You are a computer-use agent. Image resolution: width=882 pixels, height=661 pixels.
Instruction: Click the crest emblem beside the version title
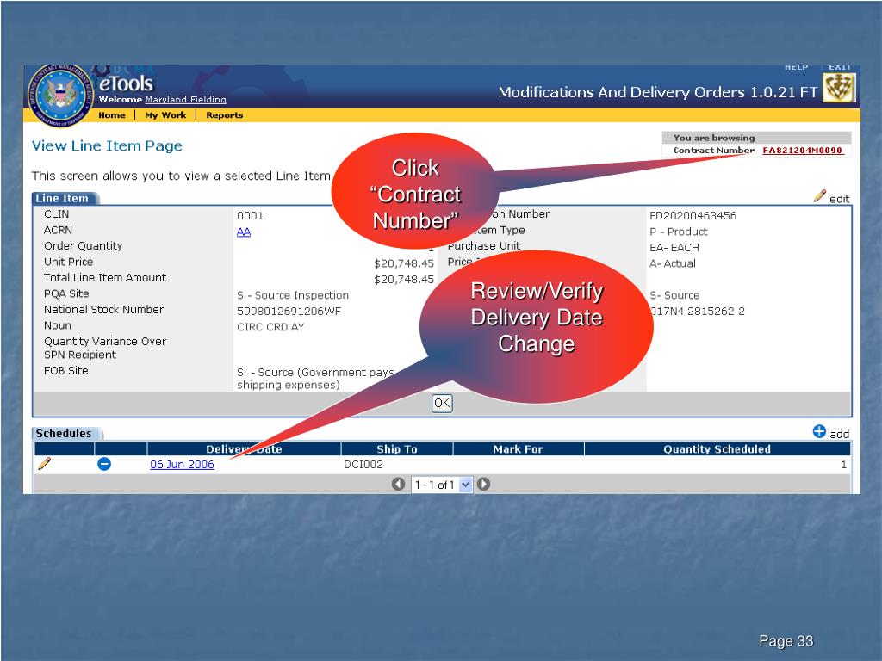point(839,89)
